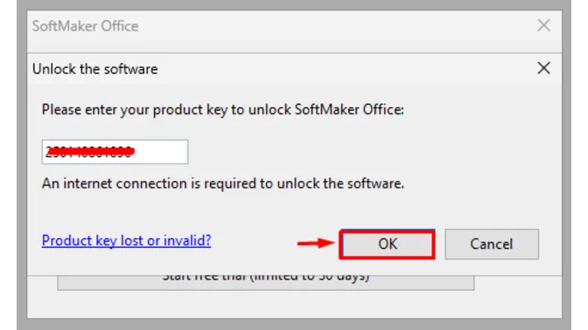Click the 'Please enter your product key' label
Image resolution: width=588 pixels, height=330 pixels.
coord(223,110)
